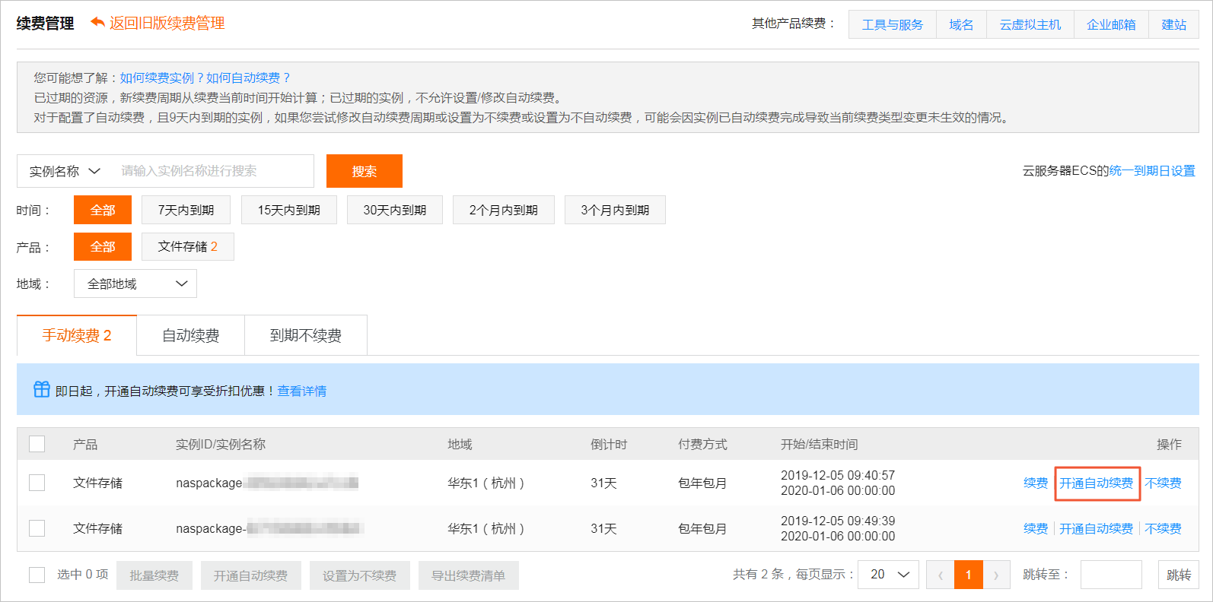Select page 1 in pagination
Image resolution: width=1213 pixels, height=602 pixels.
click(969, 575)
